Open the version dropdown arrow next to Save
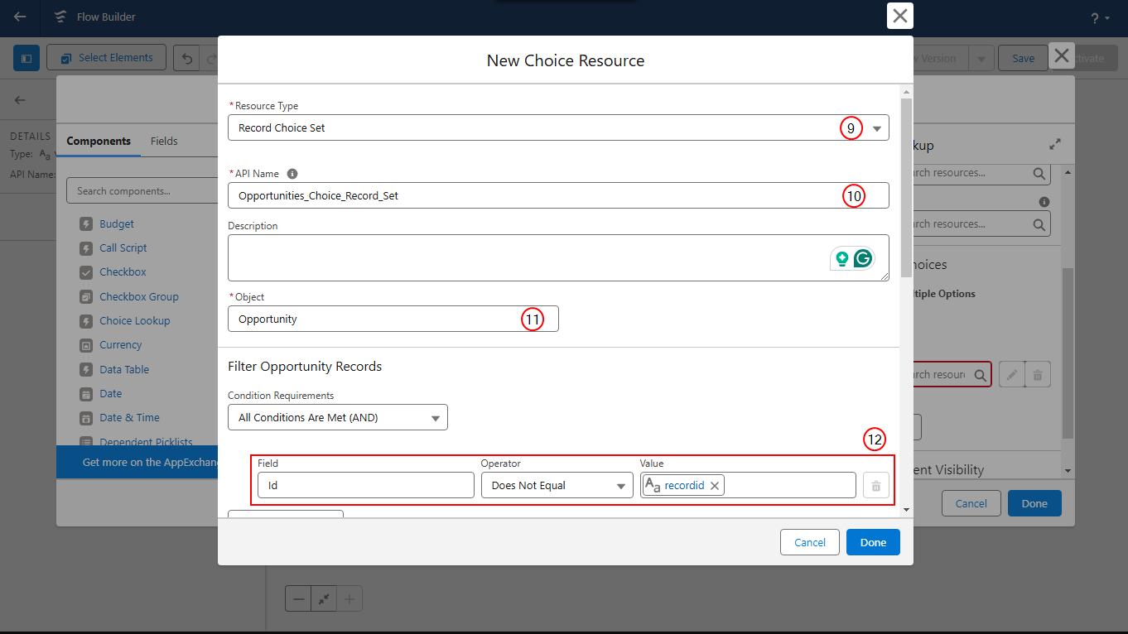This screenshot has width=1128, height=634. tap(981, 58)
